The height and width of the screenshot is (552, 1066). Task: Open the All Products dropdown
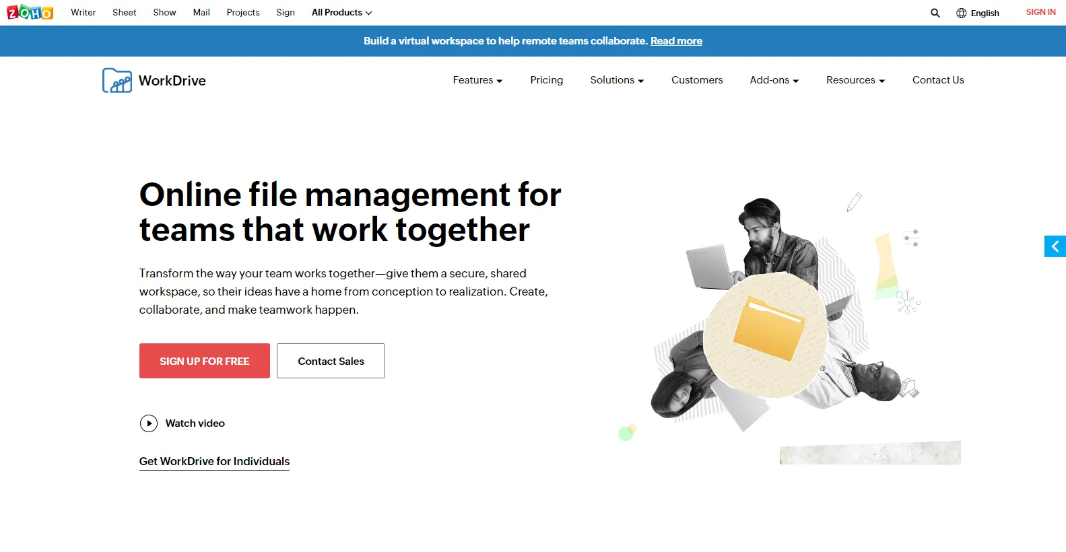[x=341, y=12]
